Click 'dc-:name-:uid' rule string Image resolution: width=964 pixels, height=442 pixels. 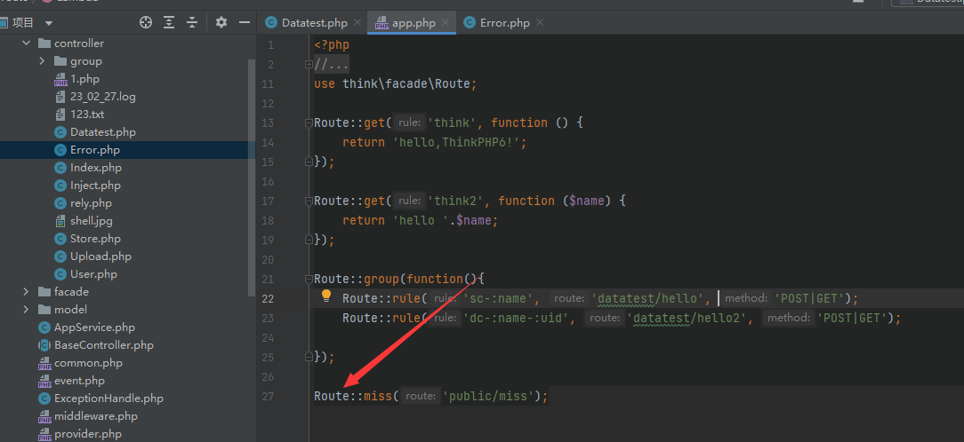tap(519, 318)
